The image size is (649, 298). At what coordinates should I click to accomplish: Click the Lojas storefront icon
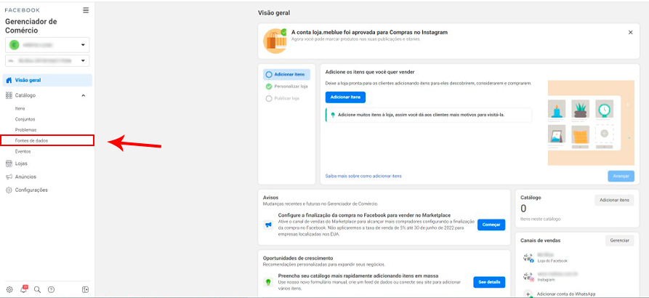tap(9, 164)
